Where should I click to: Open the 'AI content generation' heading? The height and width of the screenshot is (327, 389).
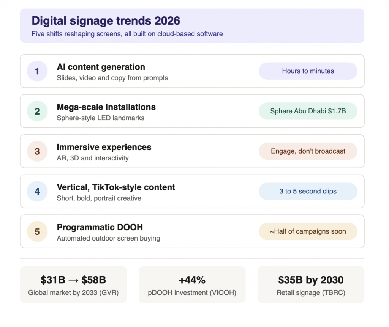101,67
